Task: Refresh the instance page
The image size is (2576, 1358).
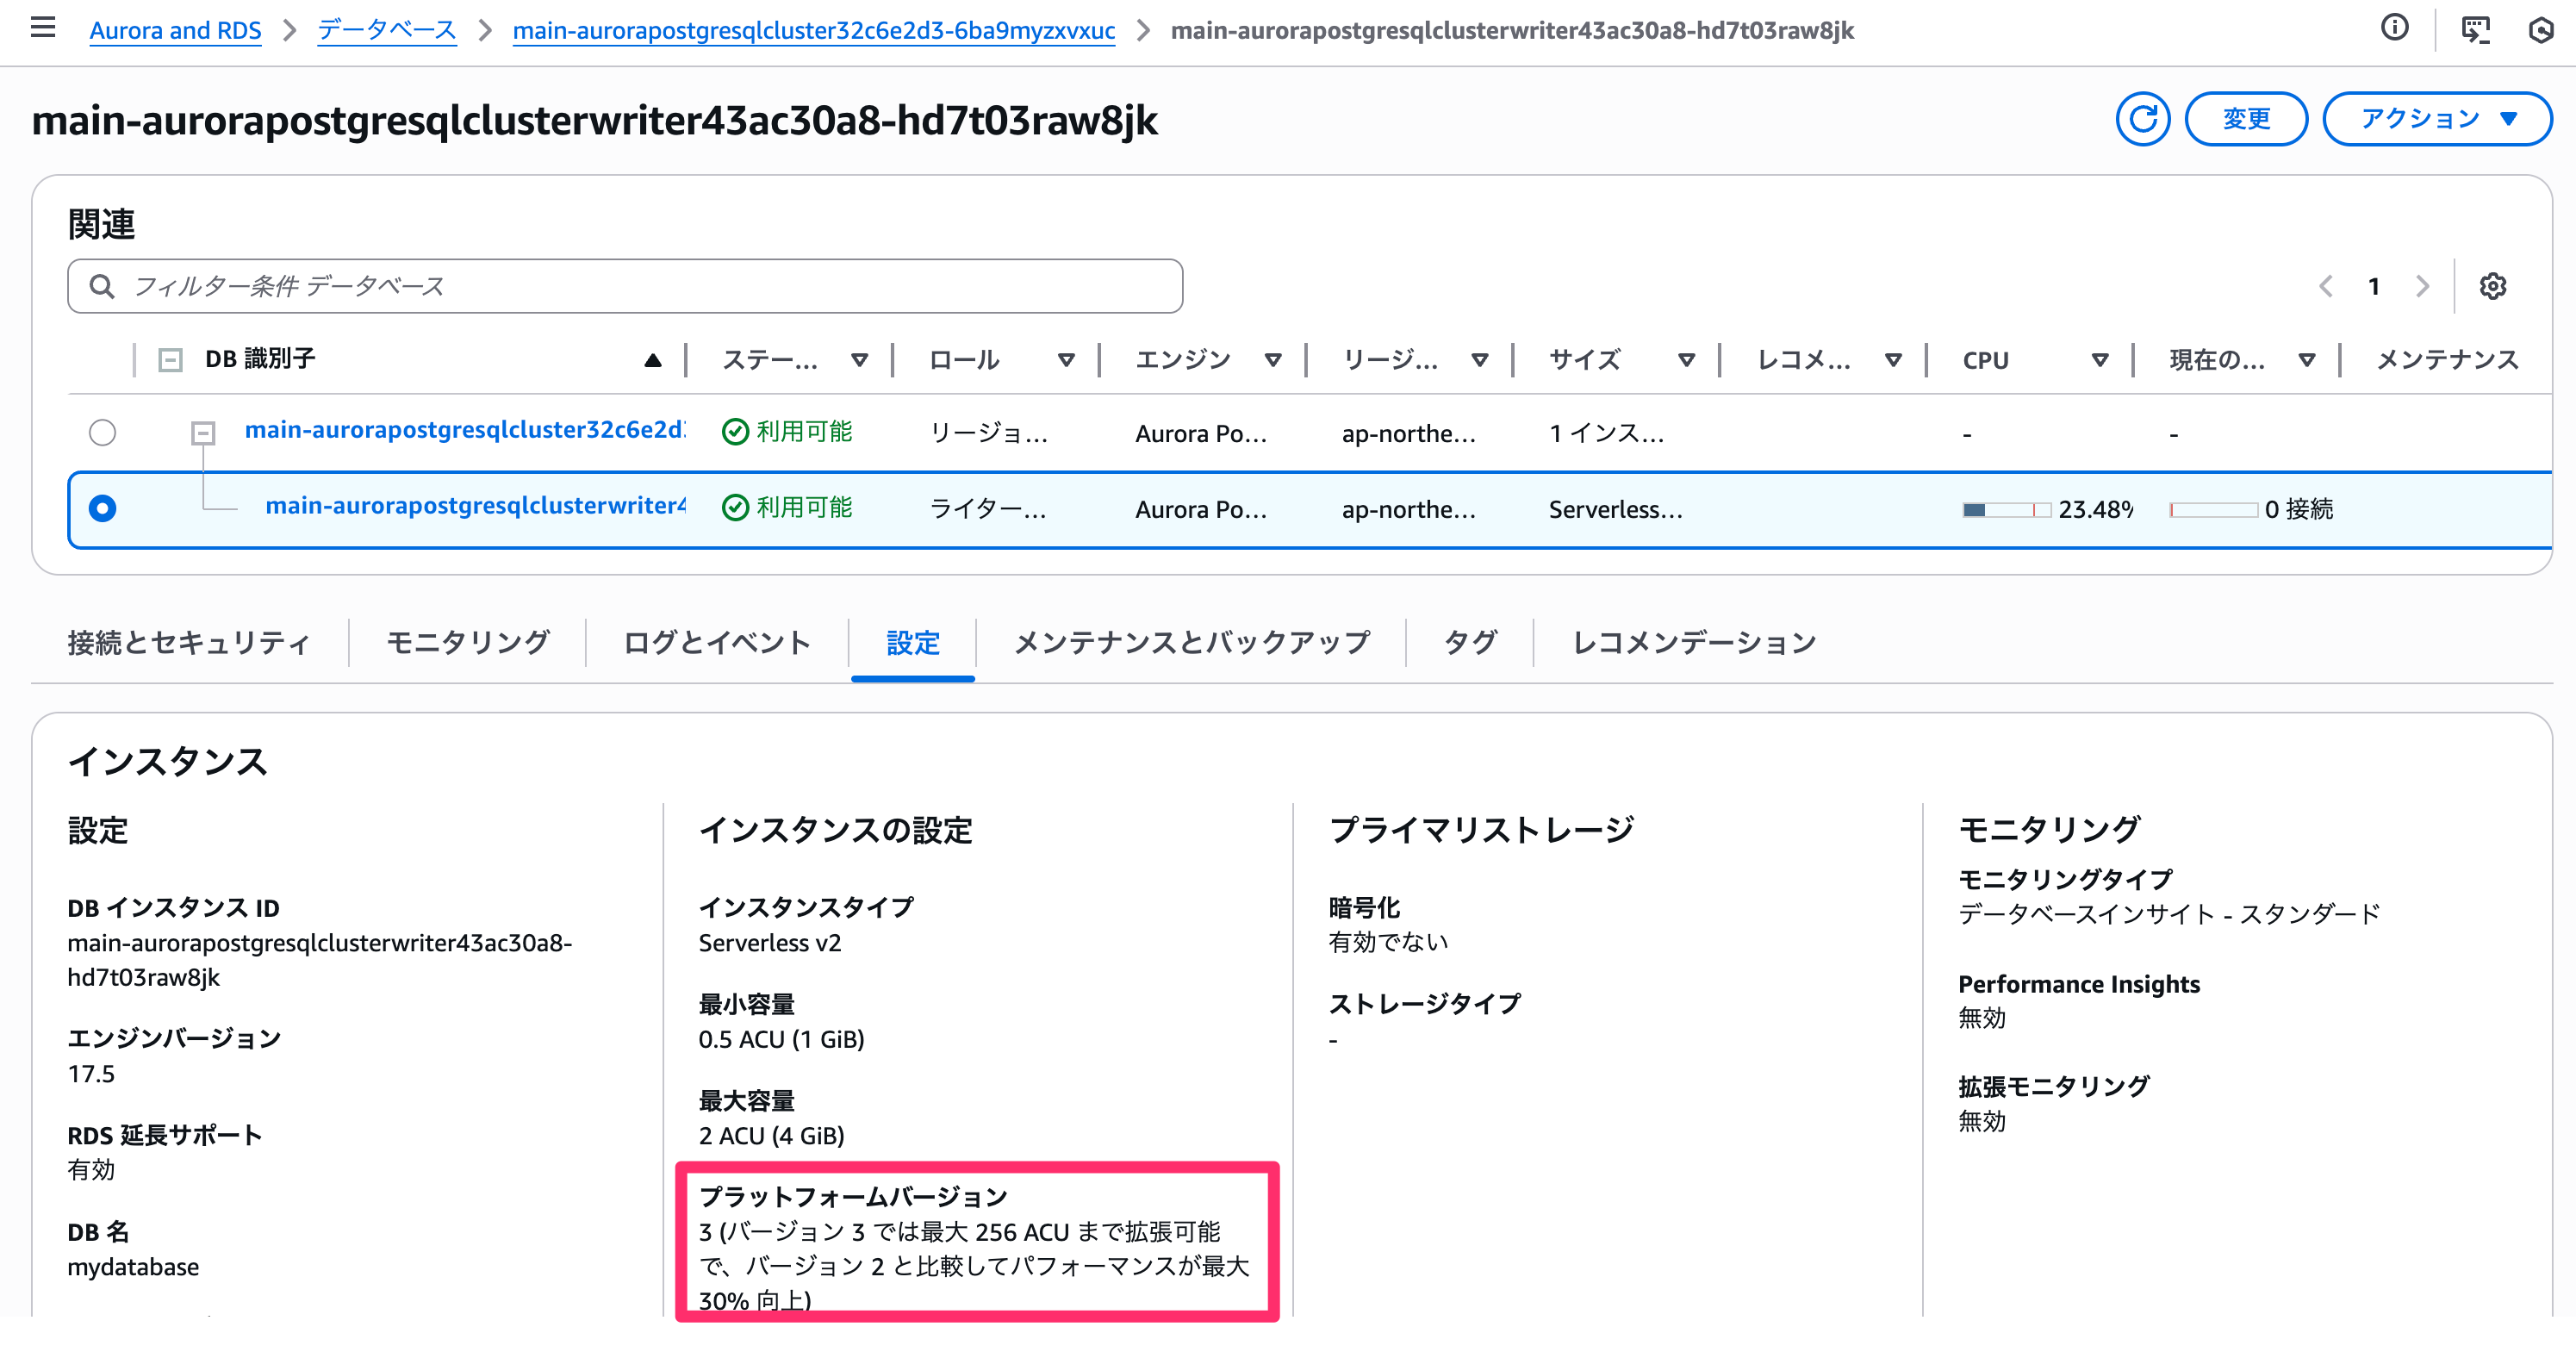Action: pos(2143,119)
